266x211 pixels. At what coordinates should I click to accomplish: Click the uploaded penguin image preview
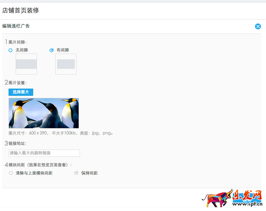(x=44, y=113)
